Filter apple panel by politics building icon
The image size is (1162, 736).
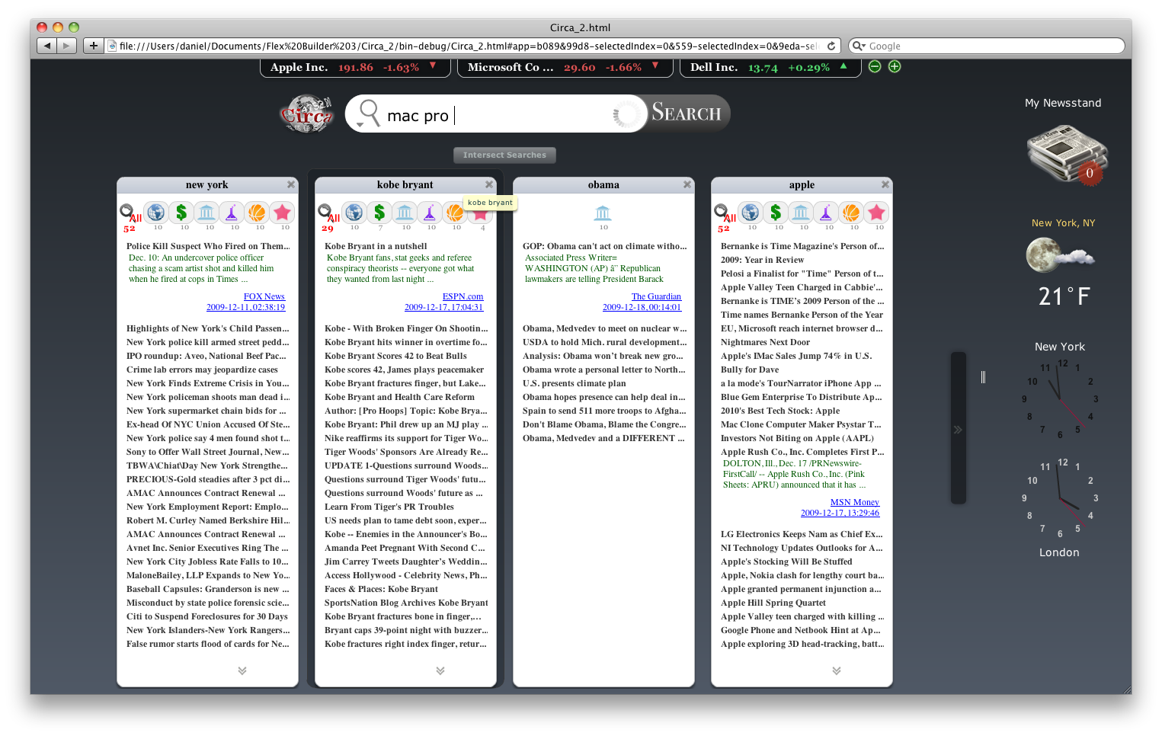(x=801, y=213)
